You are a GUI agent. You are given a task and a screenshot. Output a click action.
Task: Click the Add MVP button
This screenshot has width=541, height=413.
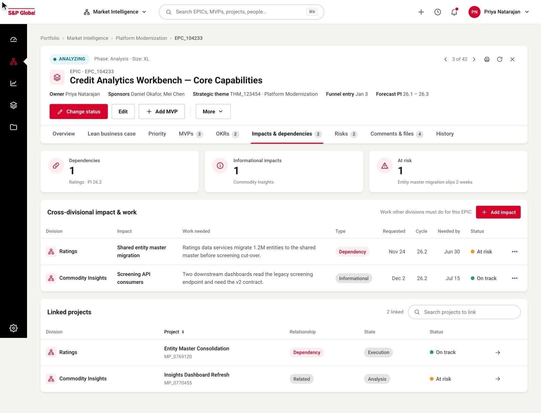[162, 112]
